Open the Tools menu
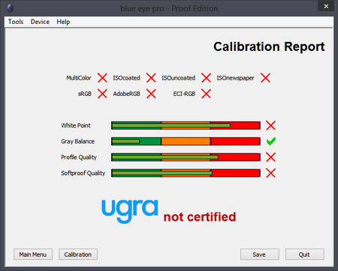 [x=16, y=22]
